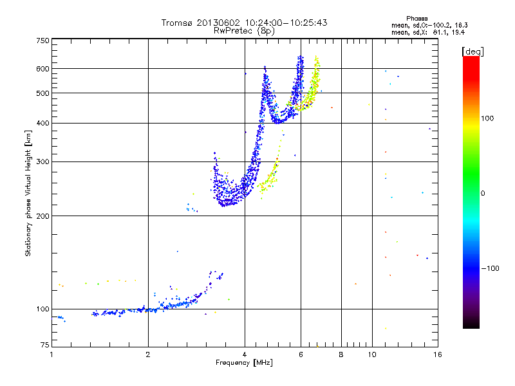This screenshot has width=515, height=386.
Task: Click the 10 MHz tick label on frequency axis
Action: tap(372, 354)
